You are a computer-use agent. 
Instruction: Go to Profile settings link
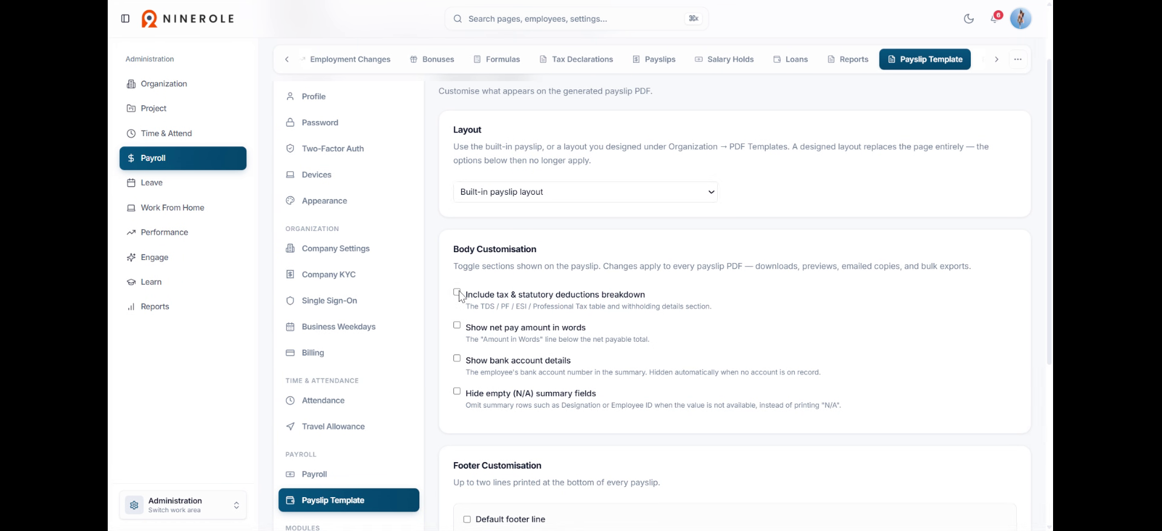pyautogui.click(x=349, y=97)
